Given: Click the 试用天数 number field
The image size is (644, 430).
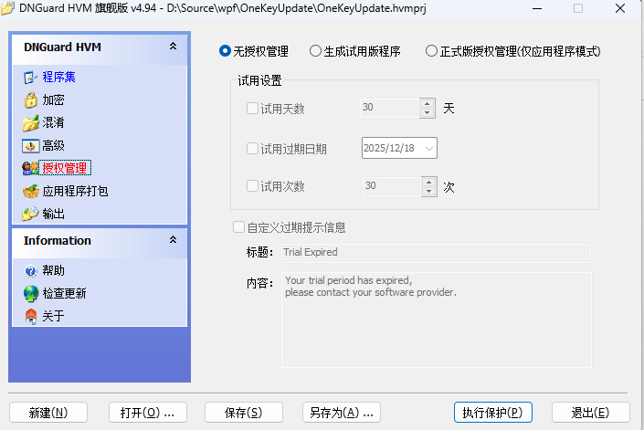Looking at the screenshot, I should coord(390,108).
